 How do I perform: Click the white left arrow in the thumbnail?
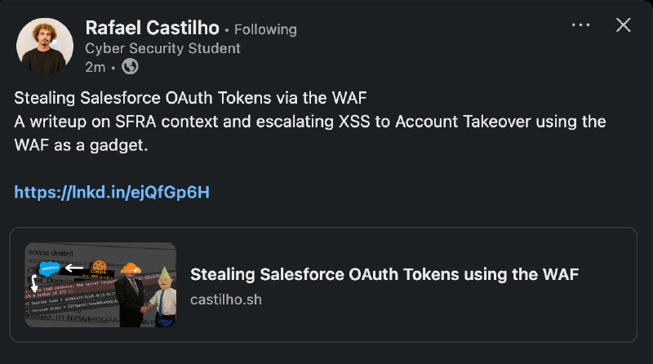[76, 267]
